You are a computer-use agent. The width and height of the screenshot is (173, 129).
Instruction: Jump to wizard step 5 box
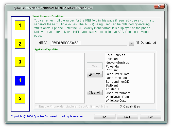(x=20, y=98)
